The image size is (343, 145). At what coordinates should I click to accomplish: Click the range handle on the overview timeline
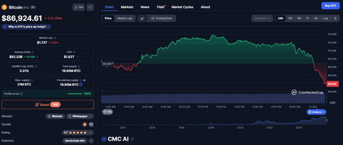point(327,120)
